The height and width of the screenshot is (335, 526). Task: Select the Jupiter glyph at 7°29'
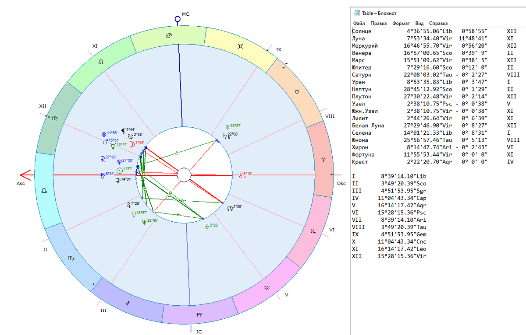coord(128,204)
